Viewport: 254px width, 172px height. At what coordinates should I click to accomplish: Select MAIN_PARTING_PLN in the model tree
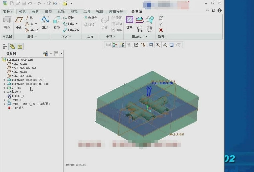[x=24, y=68]
